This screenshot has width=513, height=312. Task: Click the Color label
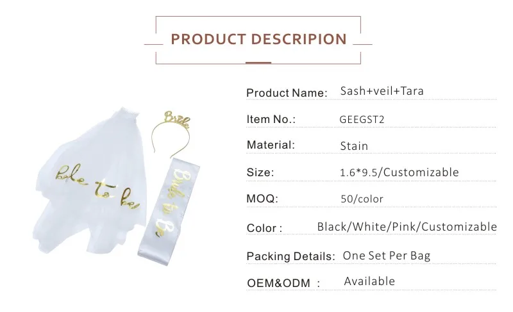pos(264,228)
